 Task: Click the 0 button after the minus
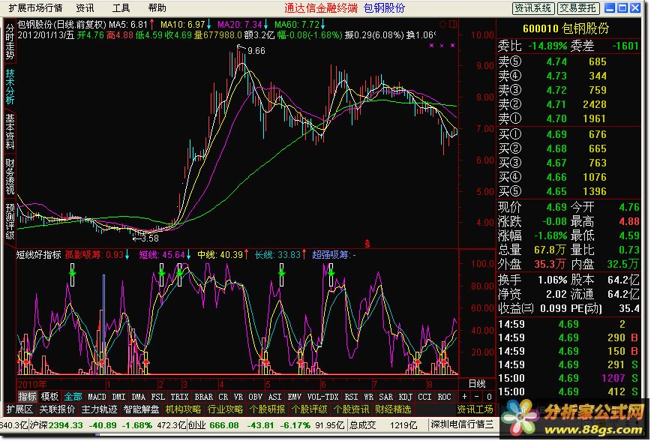pyautogui.click(x=489, y=397)
